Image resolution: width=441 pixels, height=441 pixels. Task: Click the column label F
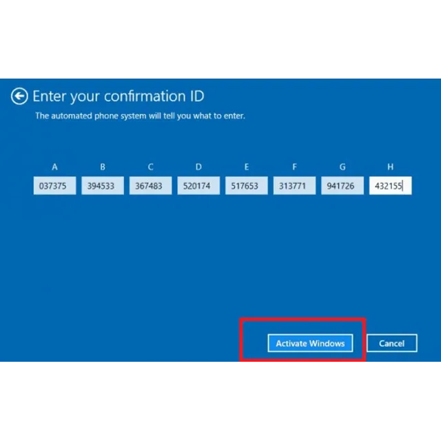294,167
